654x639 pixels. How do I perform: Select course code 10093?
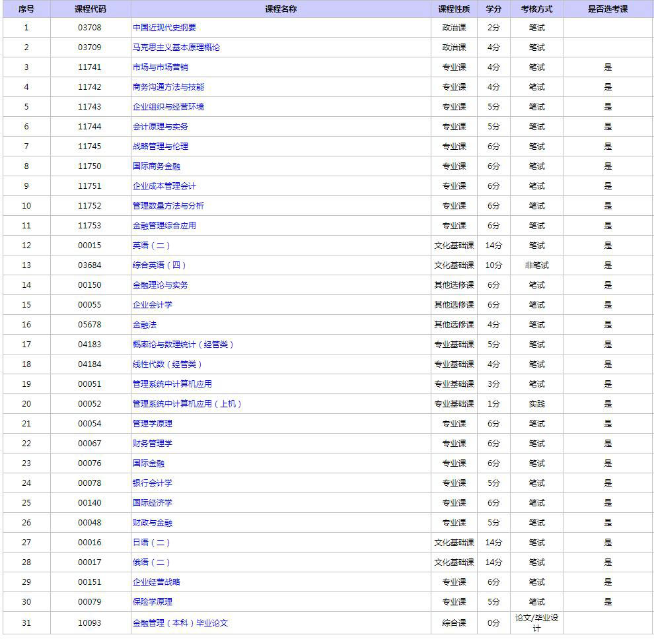click(90, 623)
